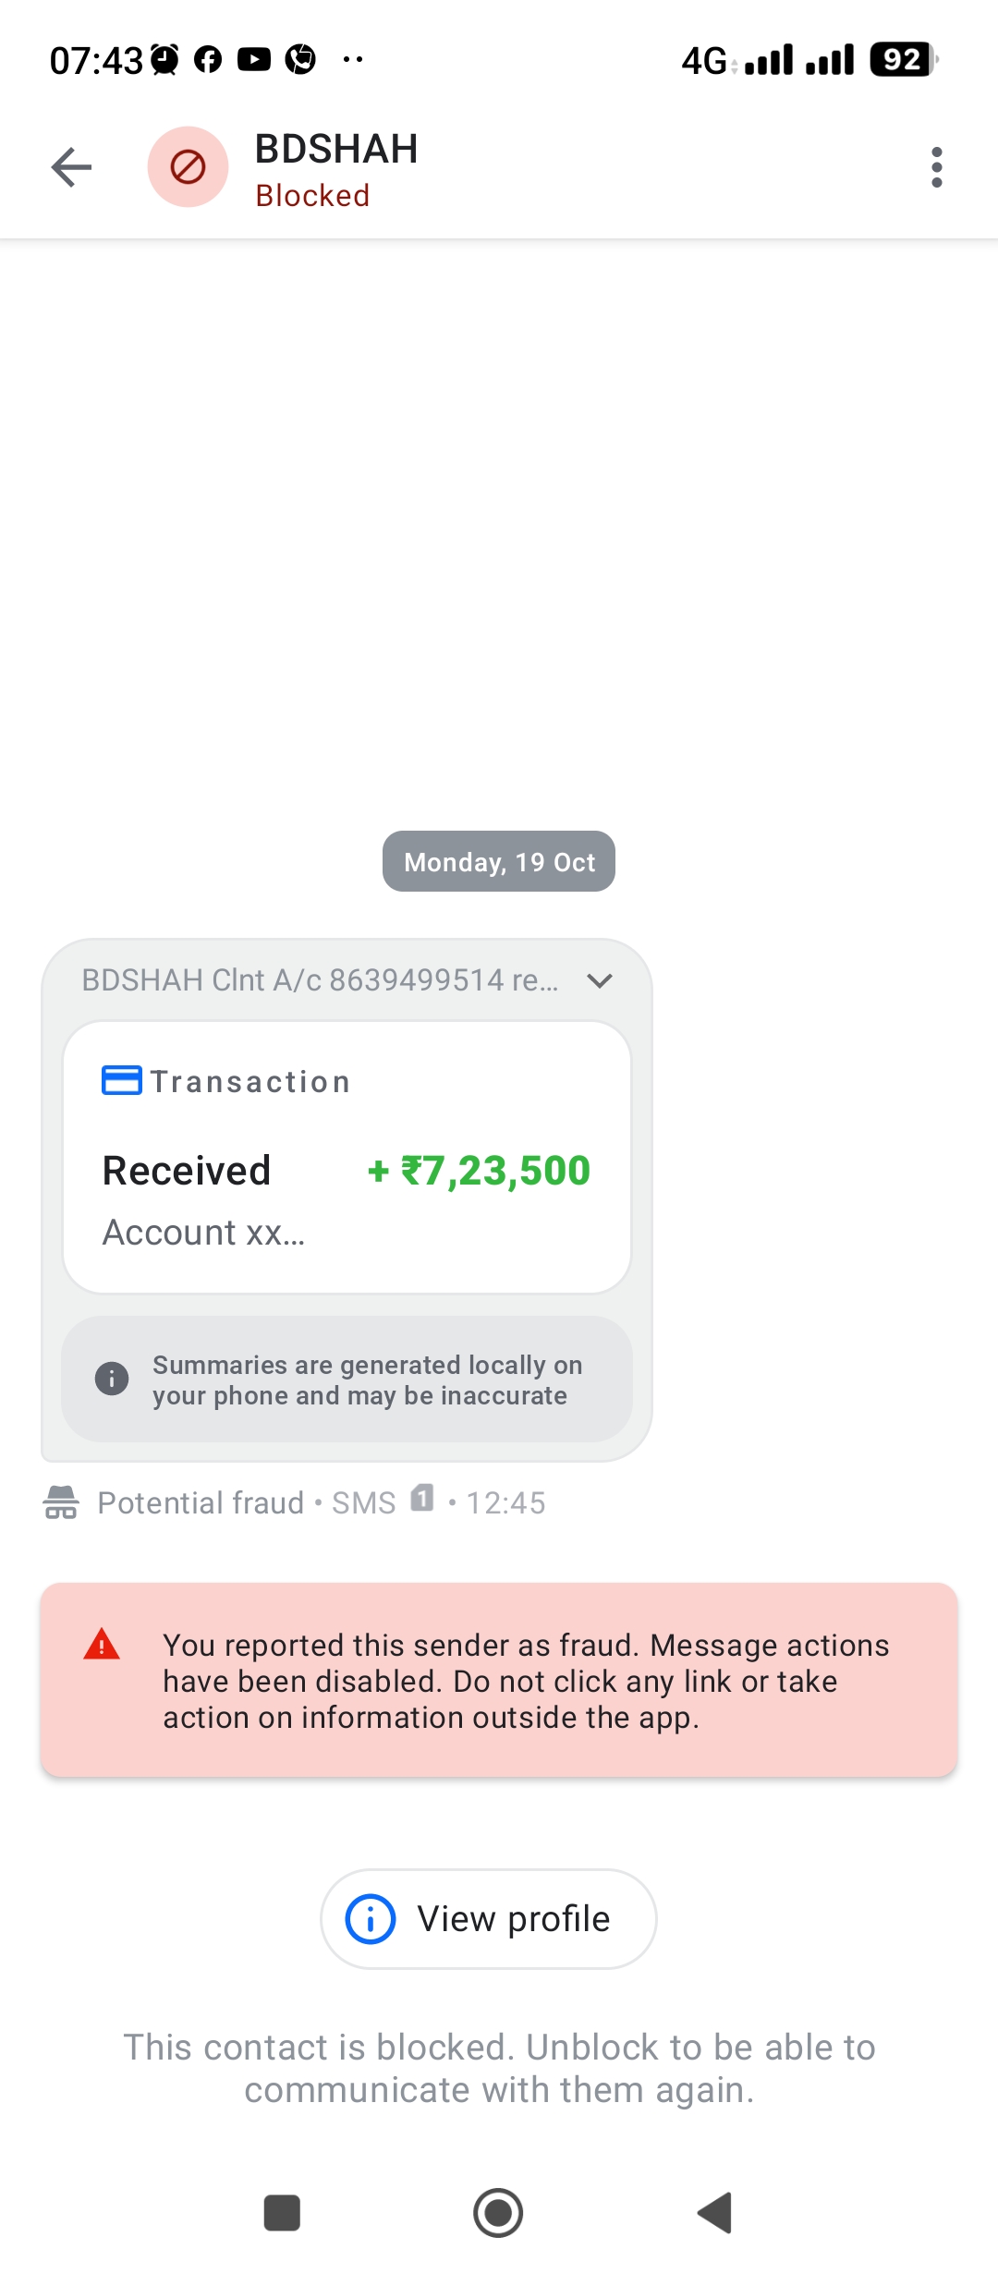The height and width of the screenshot is (2273, 998).
Task: Tap the SIM 1 indicator icon
Action: [422, 1498]
